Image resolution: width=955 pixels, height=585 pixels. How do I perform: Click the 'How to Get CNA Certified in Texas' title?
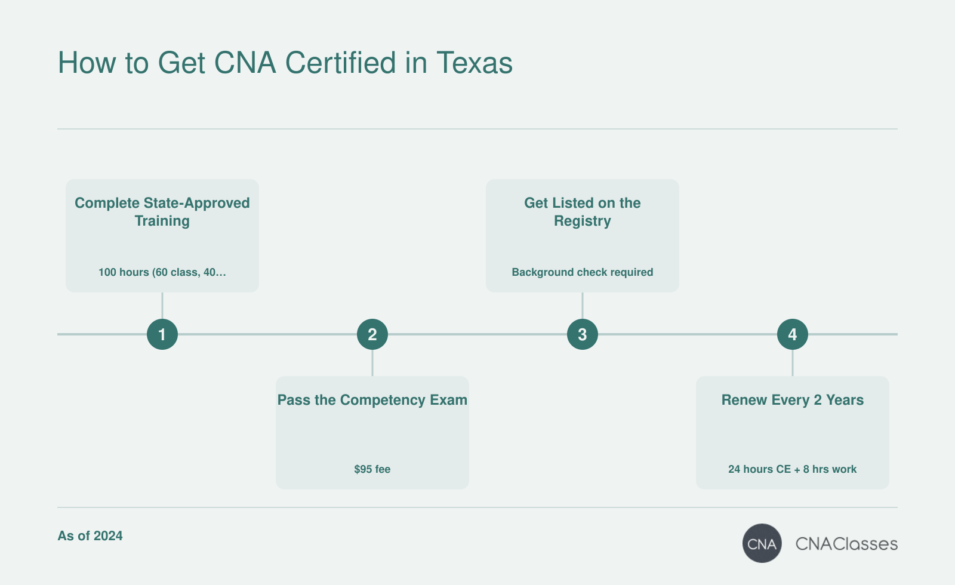(x=285, y=63)
